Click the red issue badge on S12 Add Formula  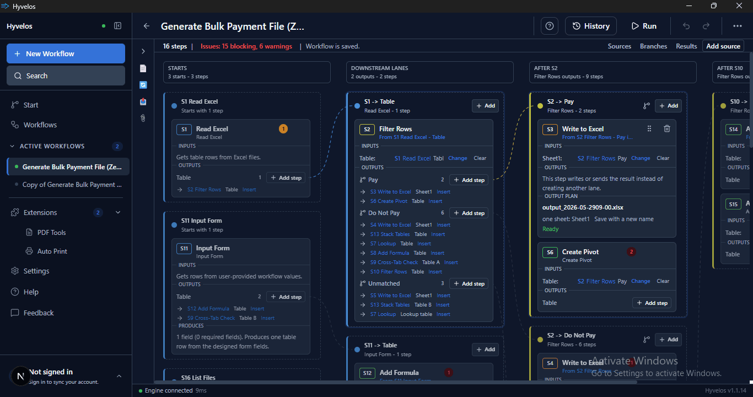click(449, 373)
